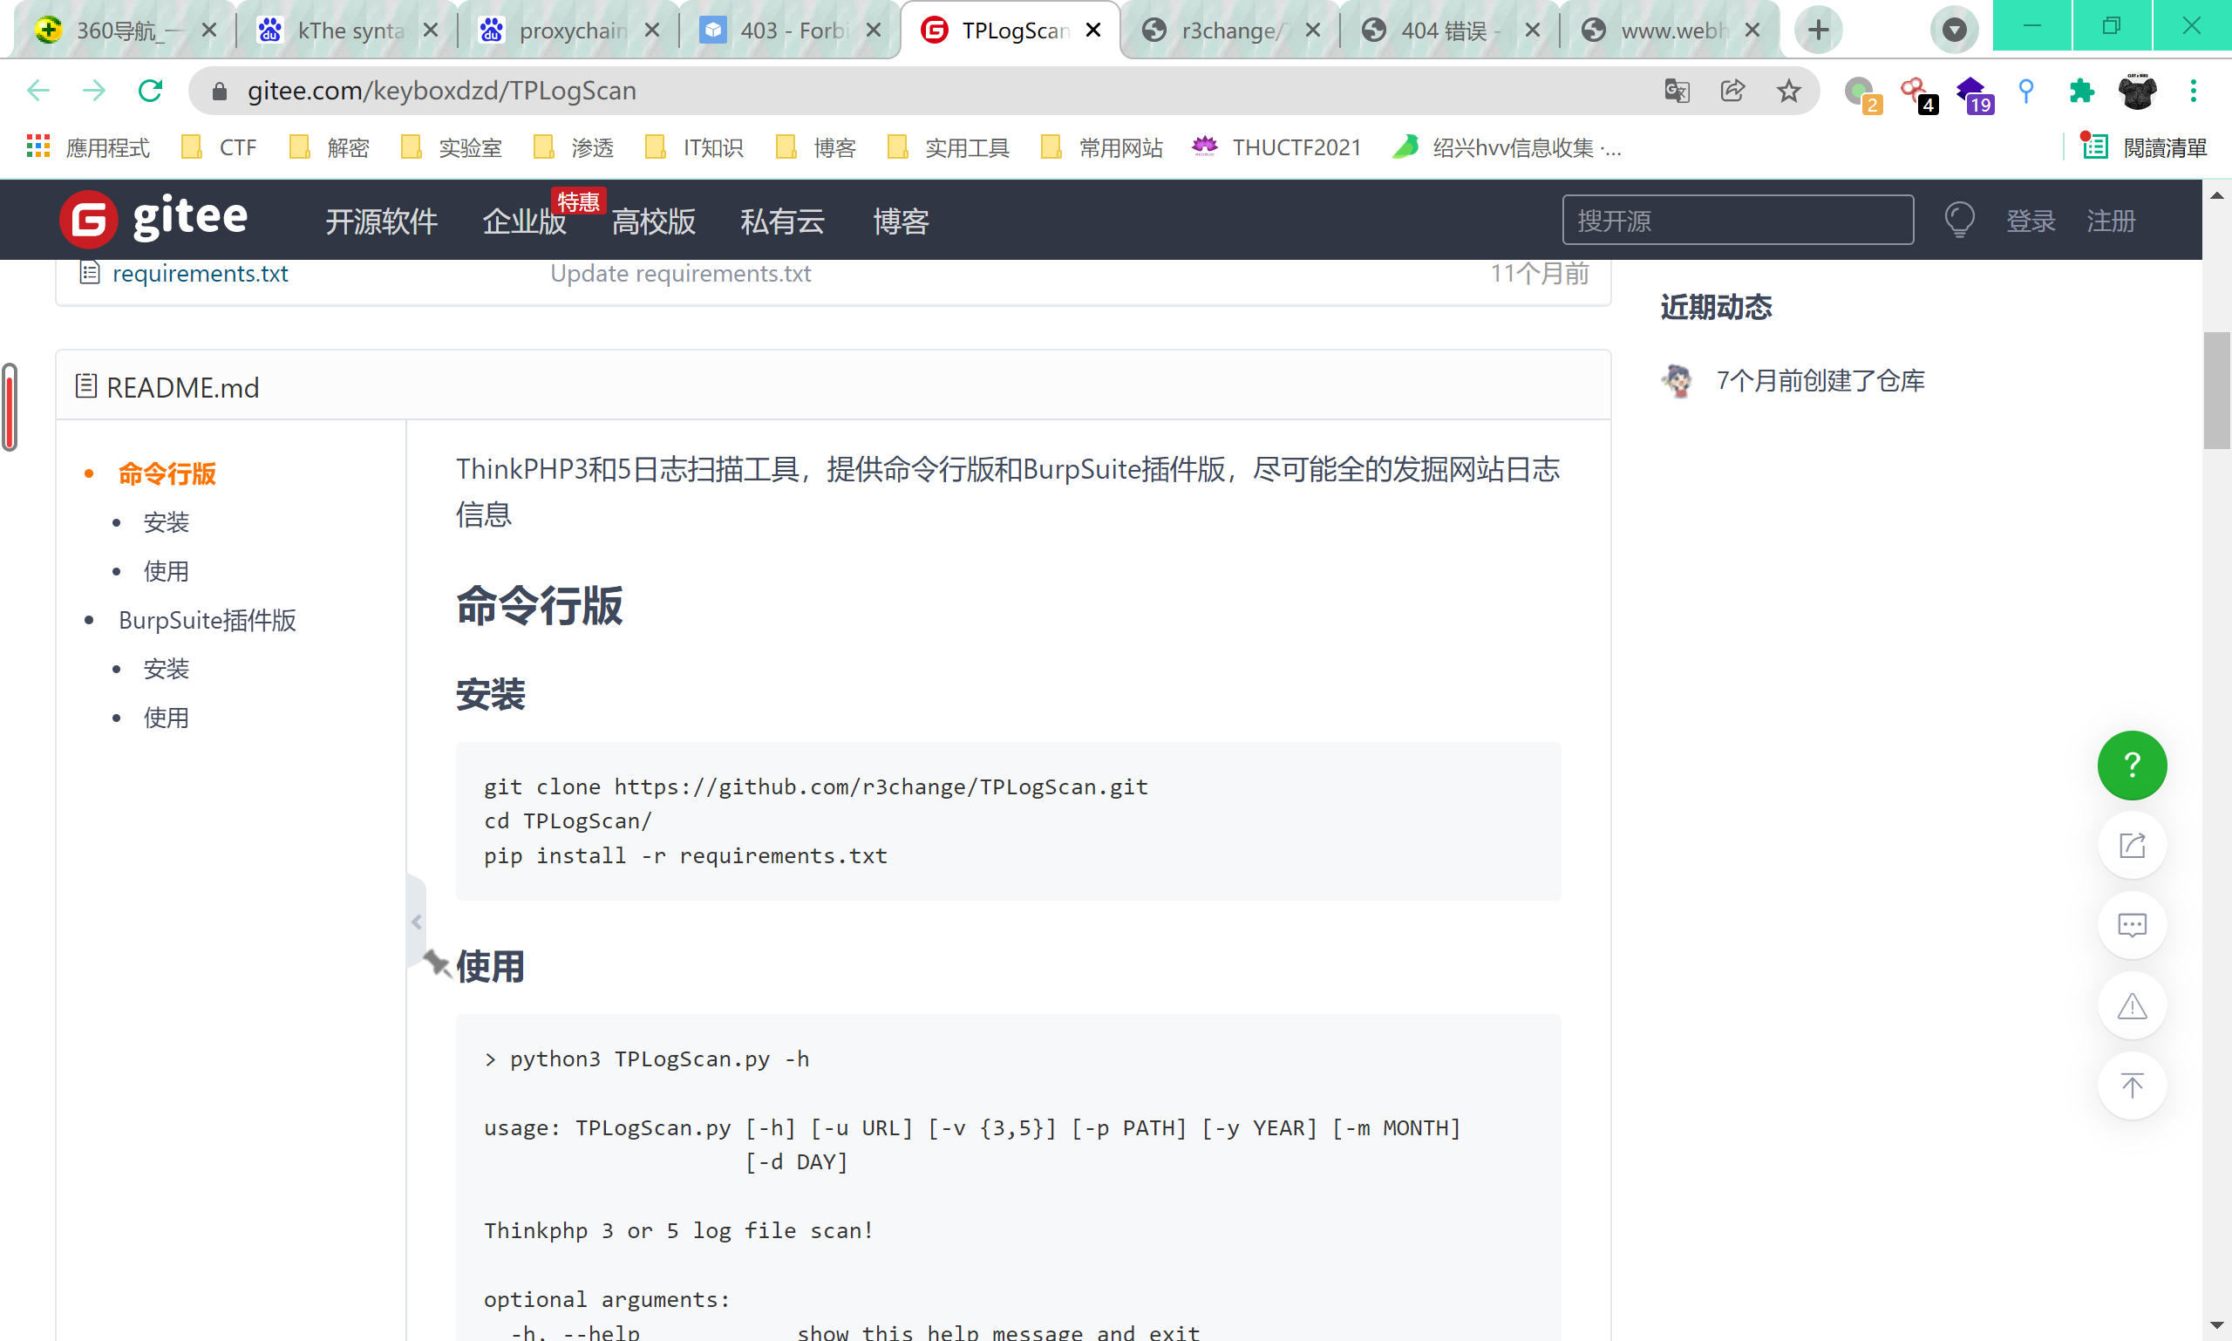Open the IT知识 bookmark folder

[694, 147]
